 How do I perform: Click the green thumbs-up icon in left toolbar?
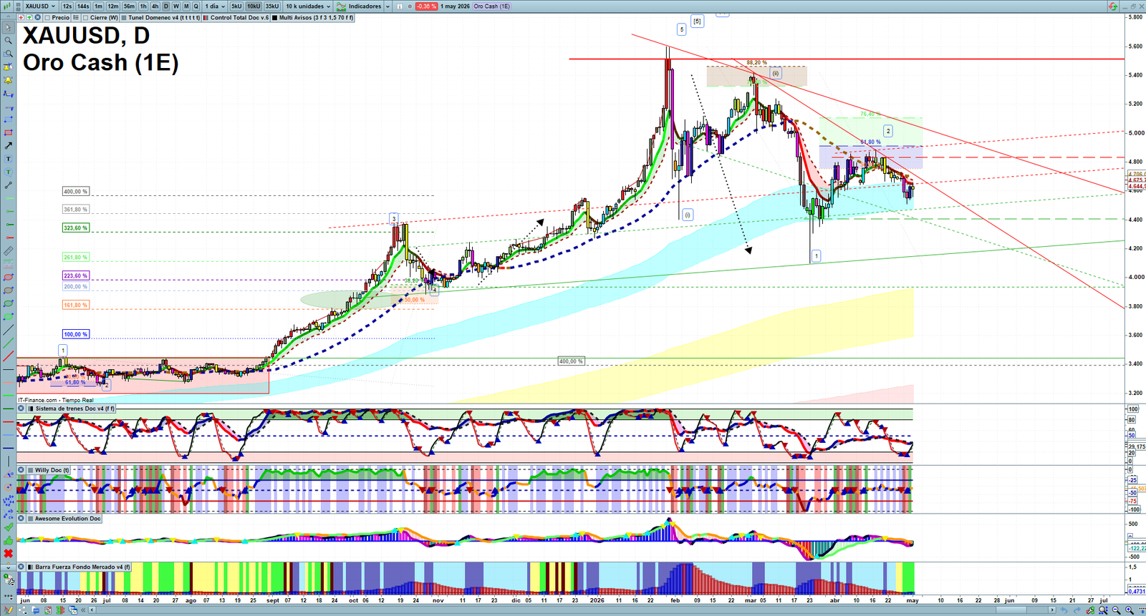pyautogui.click(x=9, y=540)
